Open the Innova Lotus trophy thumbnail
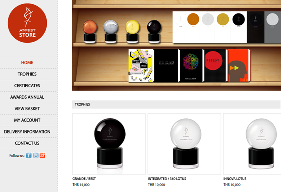 point(252,144)
